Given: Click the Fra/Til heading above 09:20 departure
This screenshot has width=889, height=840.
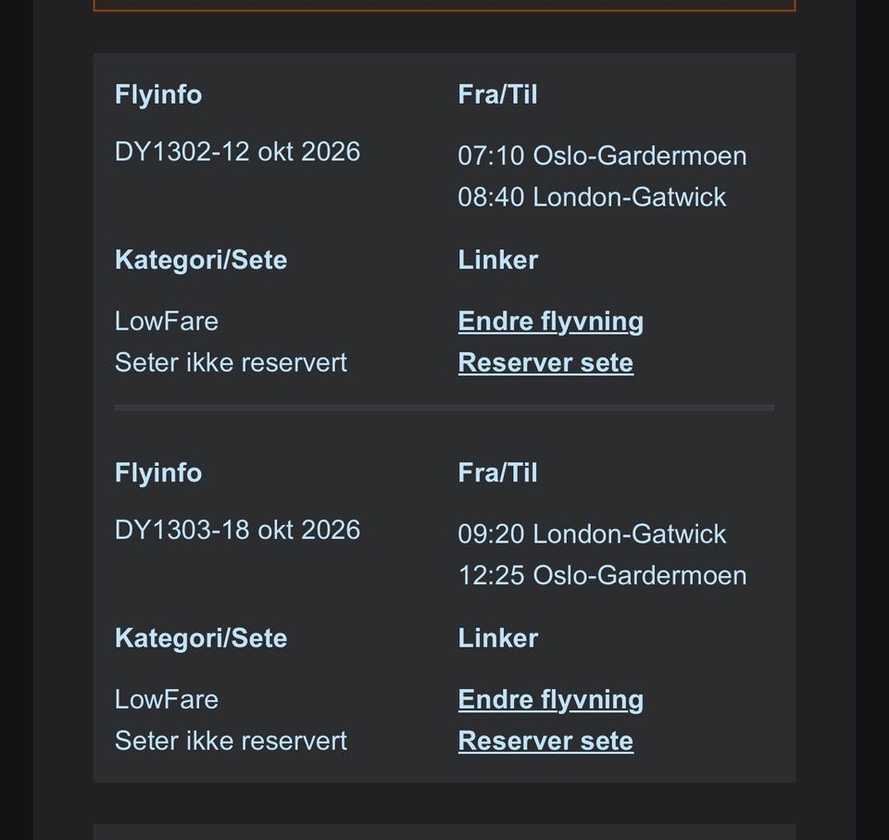Looking at the screenshot, I should point(497,472).
